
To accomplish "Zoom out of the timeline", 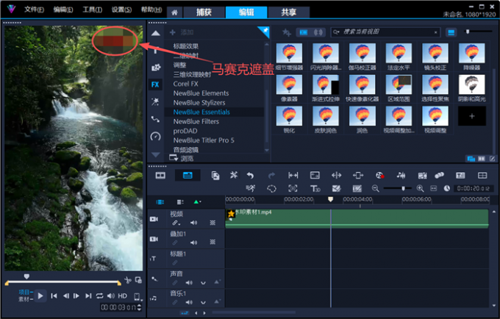I will pos(375,189).
